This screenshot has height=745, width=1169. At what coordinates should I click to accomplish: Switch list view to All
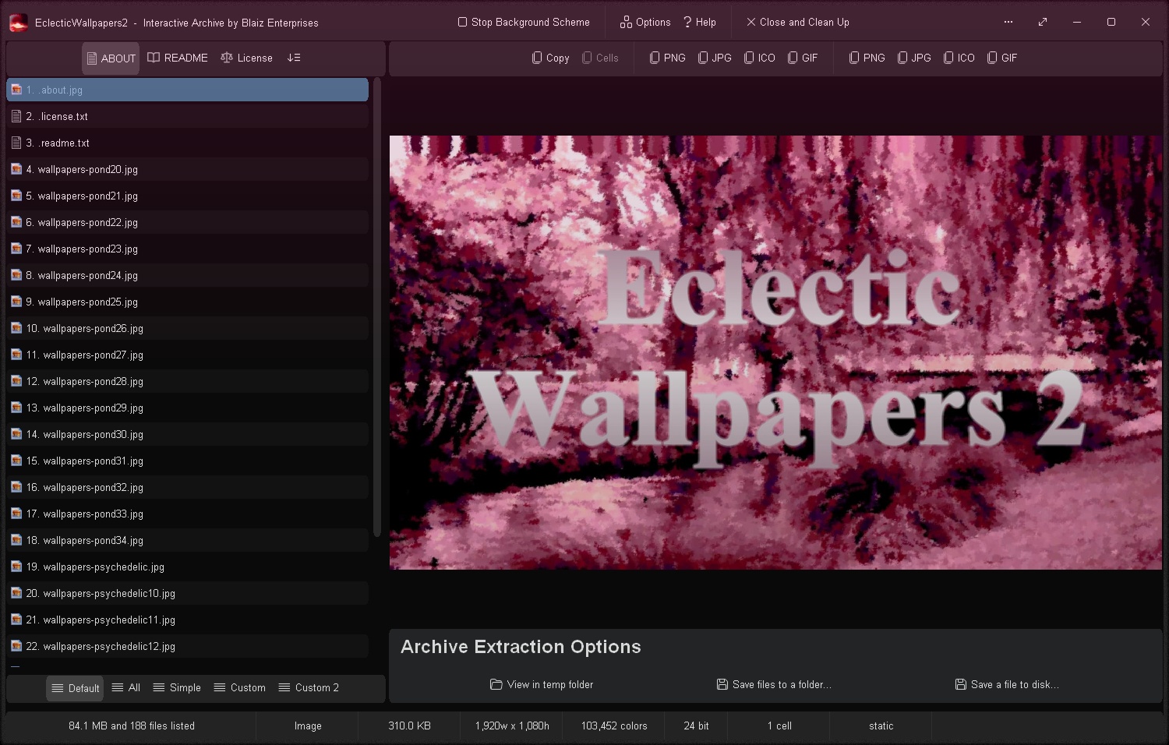pos(126,687)
